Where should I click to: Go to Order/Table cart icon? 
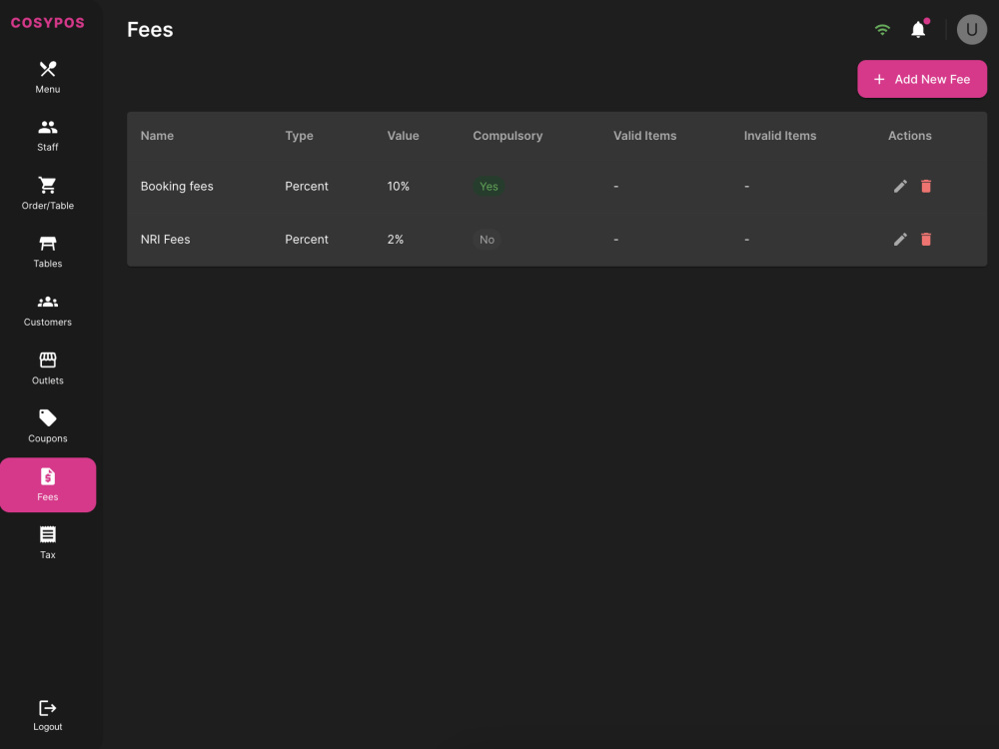(x=48, y=185)
